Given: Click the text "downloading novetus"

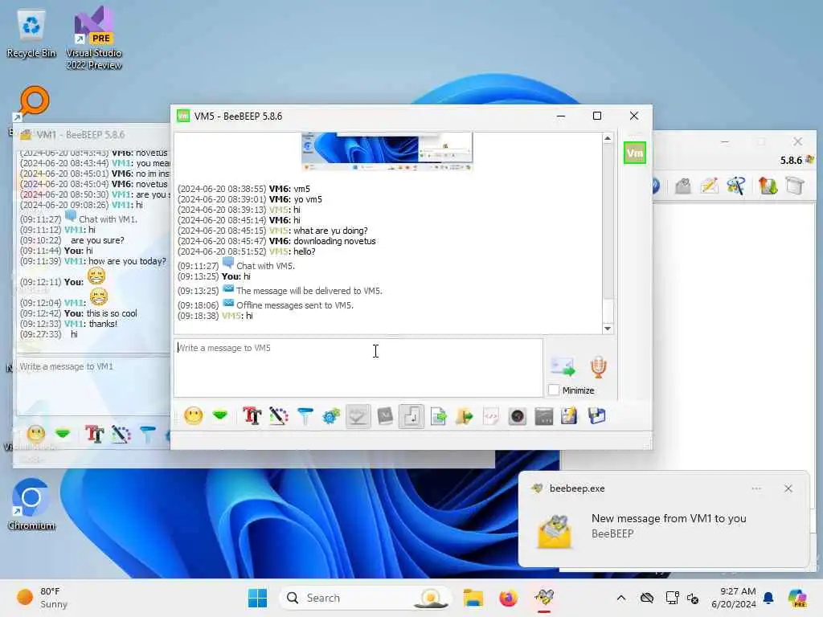Looking at the screenshot, I should tap(334, 241).
